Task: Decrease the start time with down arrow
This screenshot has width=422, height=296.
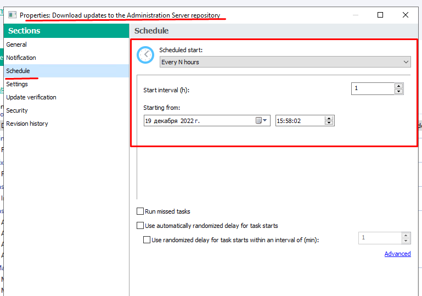Action: 329,123
